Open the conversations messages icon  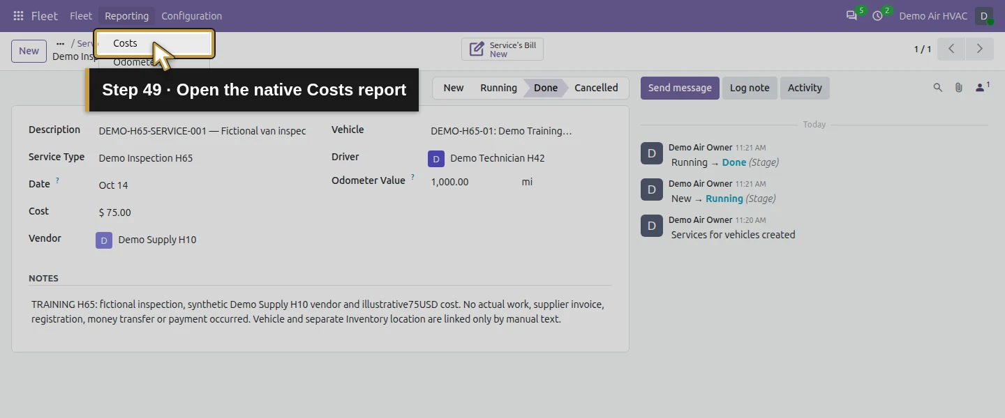tap(851, 16)
